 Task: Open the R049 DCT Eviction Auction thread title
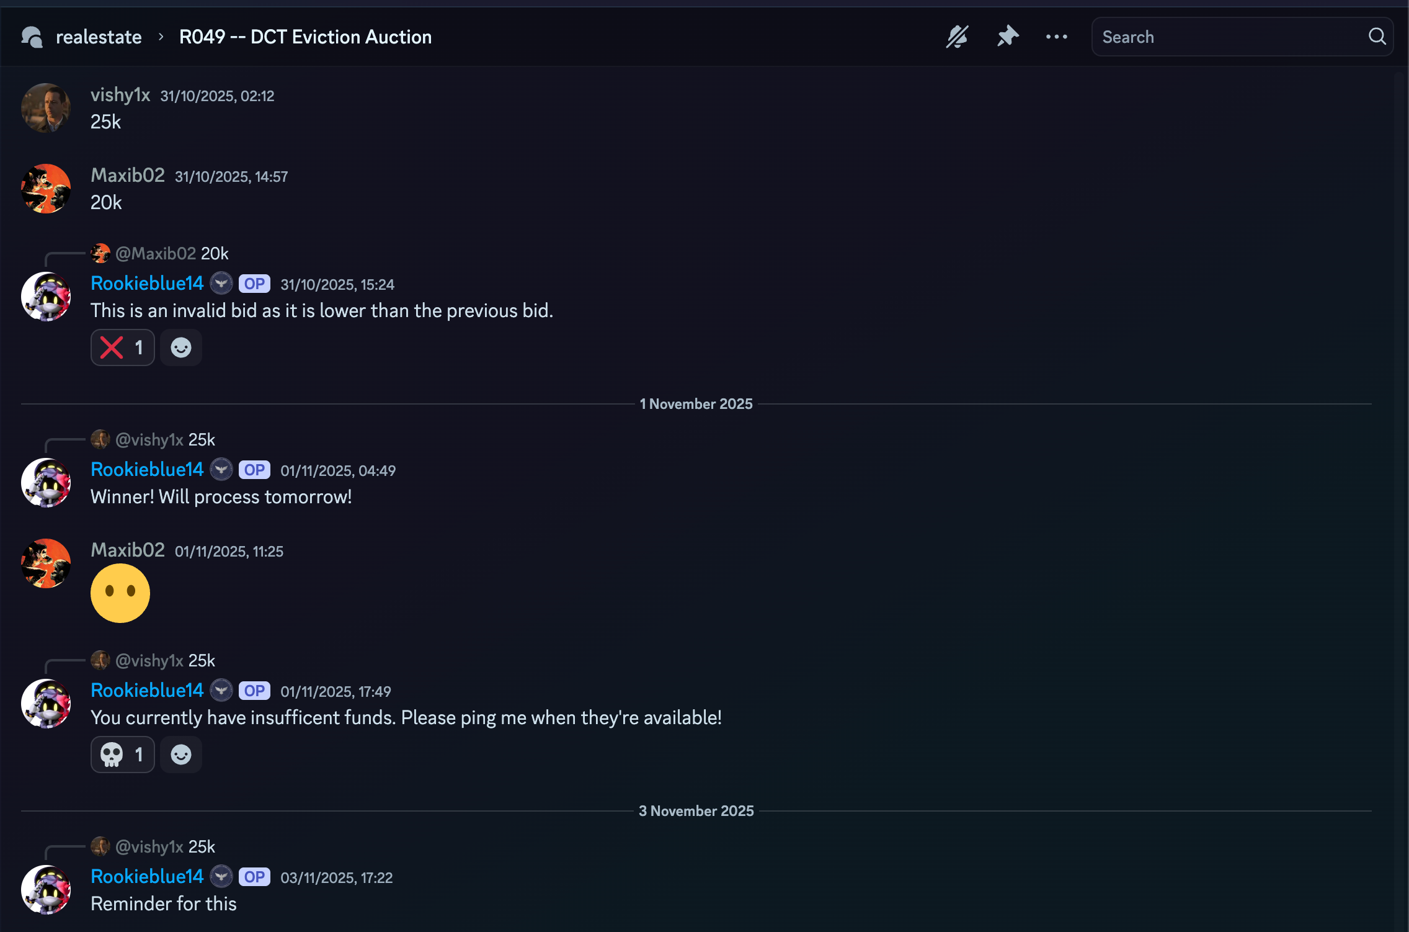pyautogui.click(x=304, y=37)
